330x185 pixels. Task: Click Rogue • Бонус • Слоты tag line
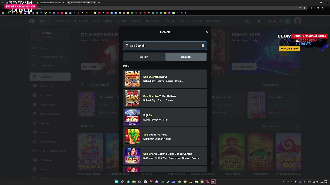click(x=155, y=119)
